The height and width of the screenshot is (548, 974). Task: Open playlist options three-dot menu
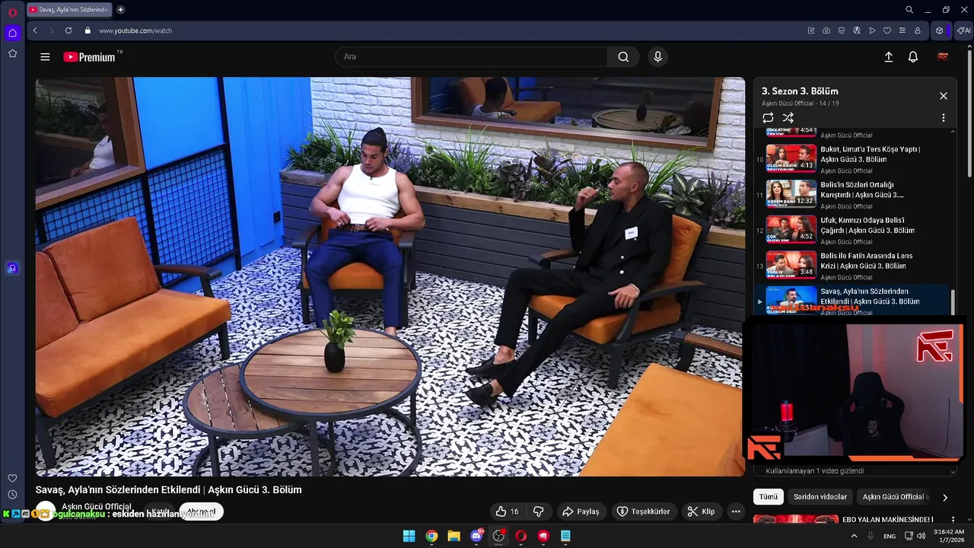pos(944,118)
